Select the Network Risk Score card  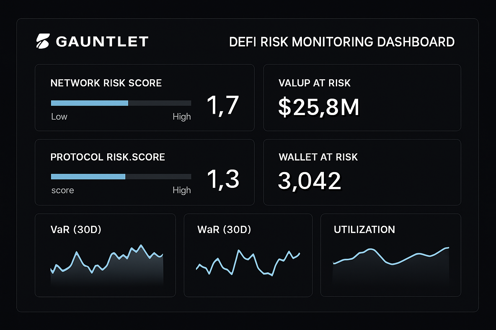(144, 97)
